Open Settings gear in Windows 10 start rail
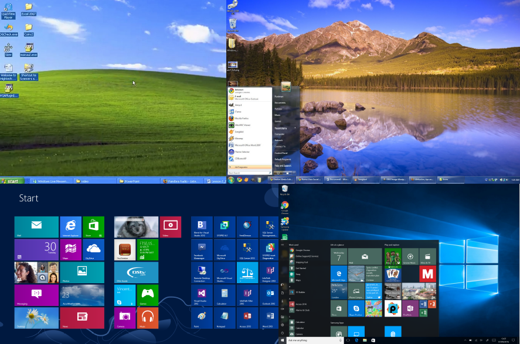The width and height of the screenshot is (520, 344). (x=283, y=325)
